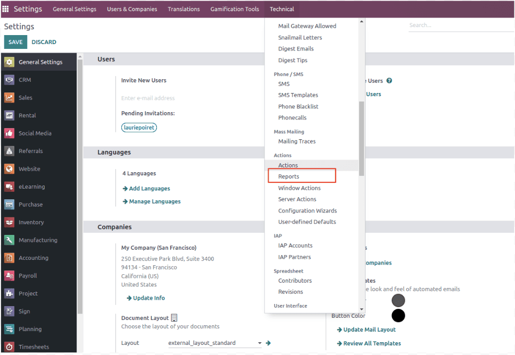Viewport: 515px width, 355px height.
Task: Pick the black Button Color swatch
Action: pos(398,316)
